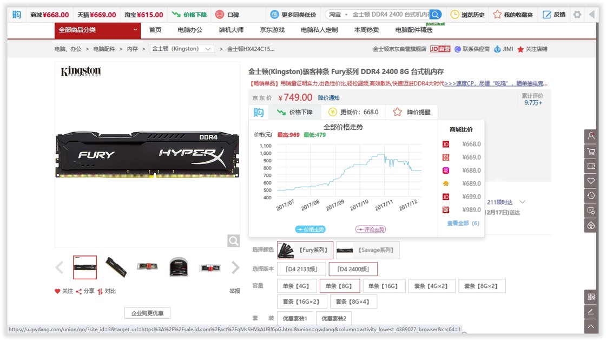Choose the D4 2133频 version

tap(301, 269)
